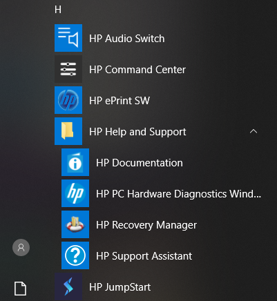
Task: Open the HP Command Center sliders icon
Action: pos(68,69)
